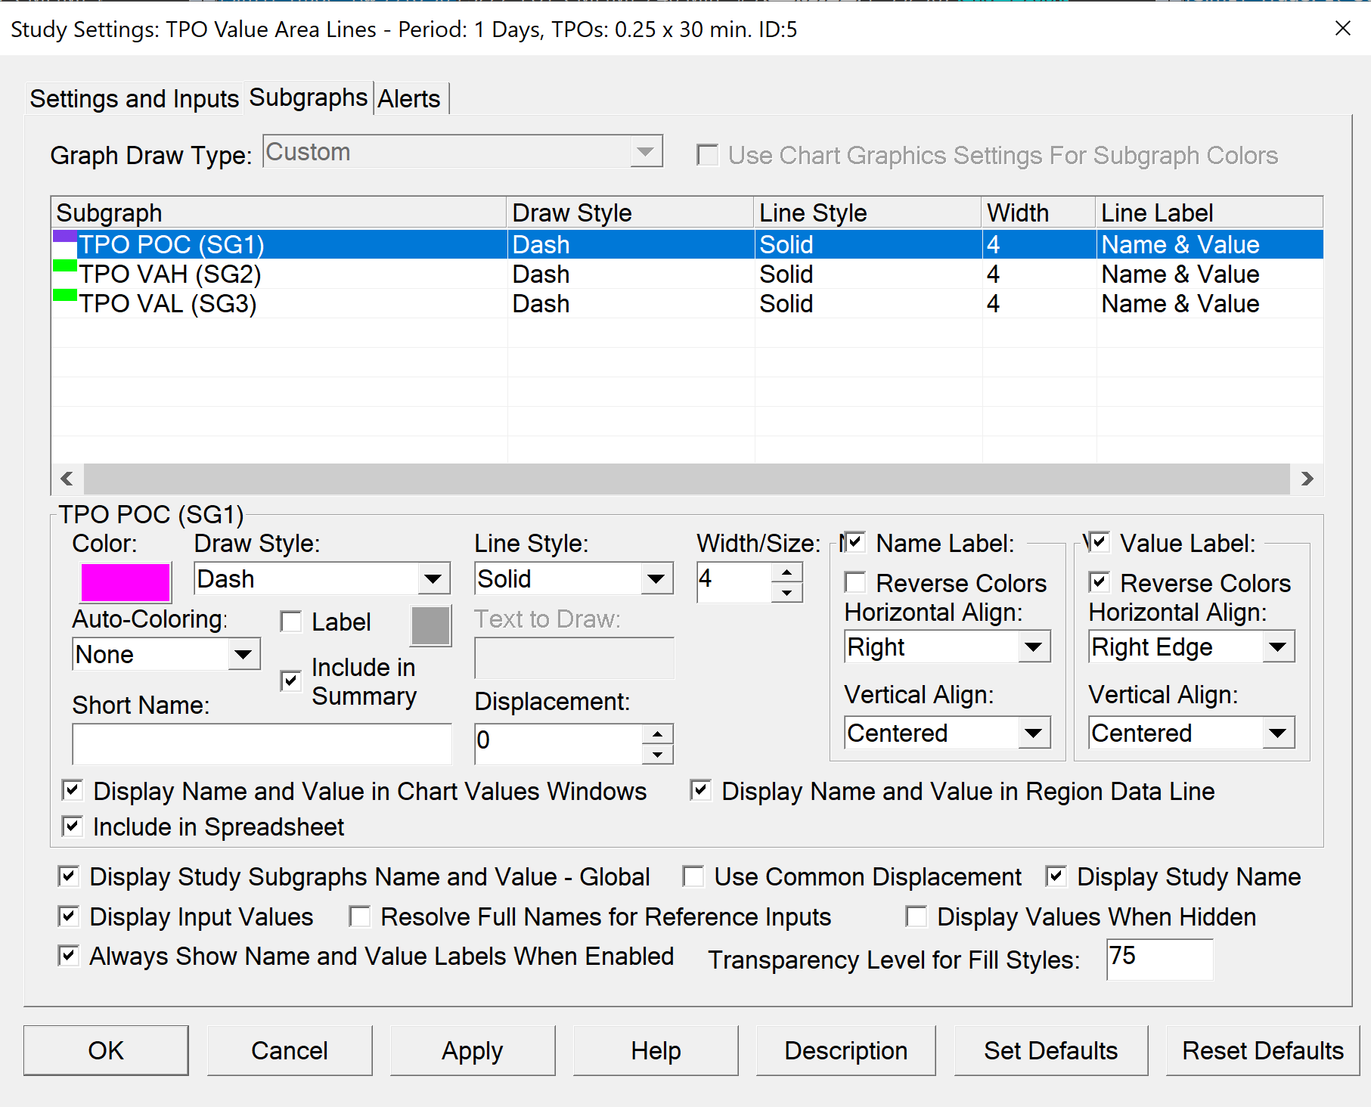Image resolution: width=1371 pixels, height=1107 pixels.
Task: Close the Study Settings dialog window
Action: click(x=1342, y=29)
